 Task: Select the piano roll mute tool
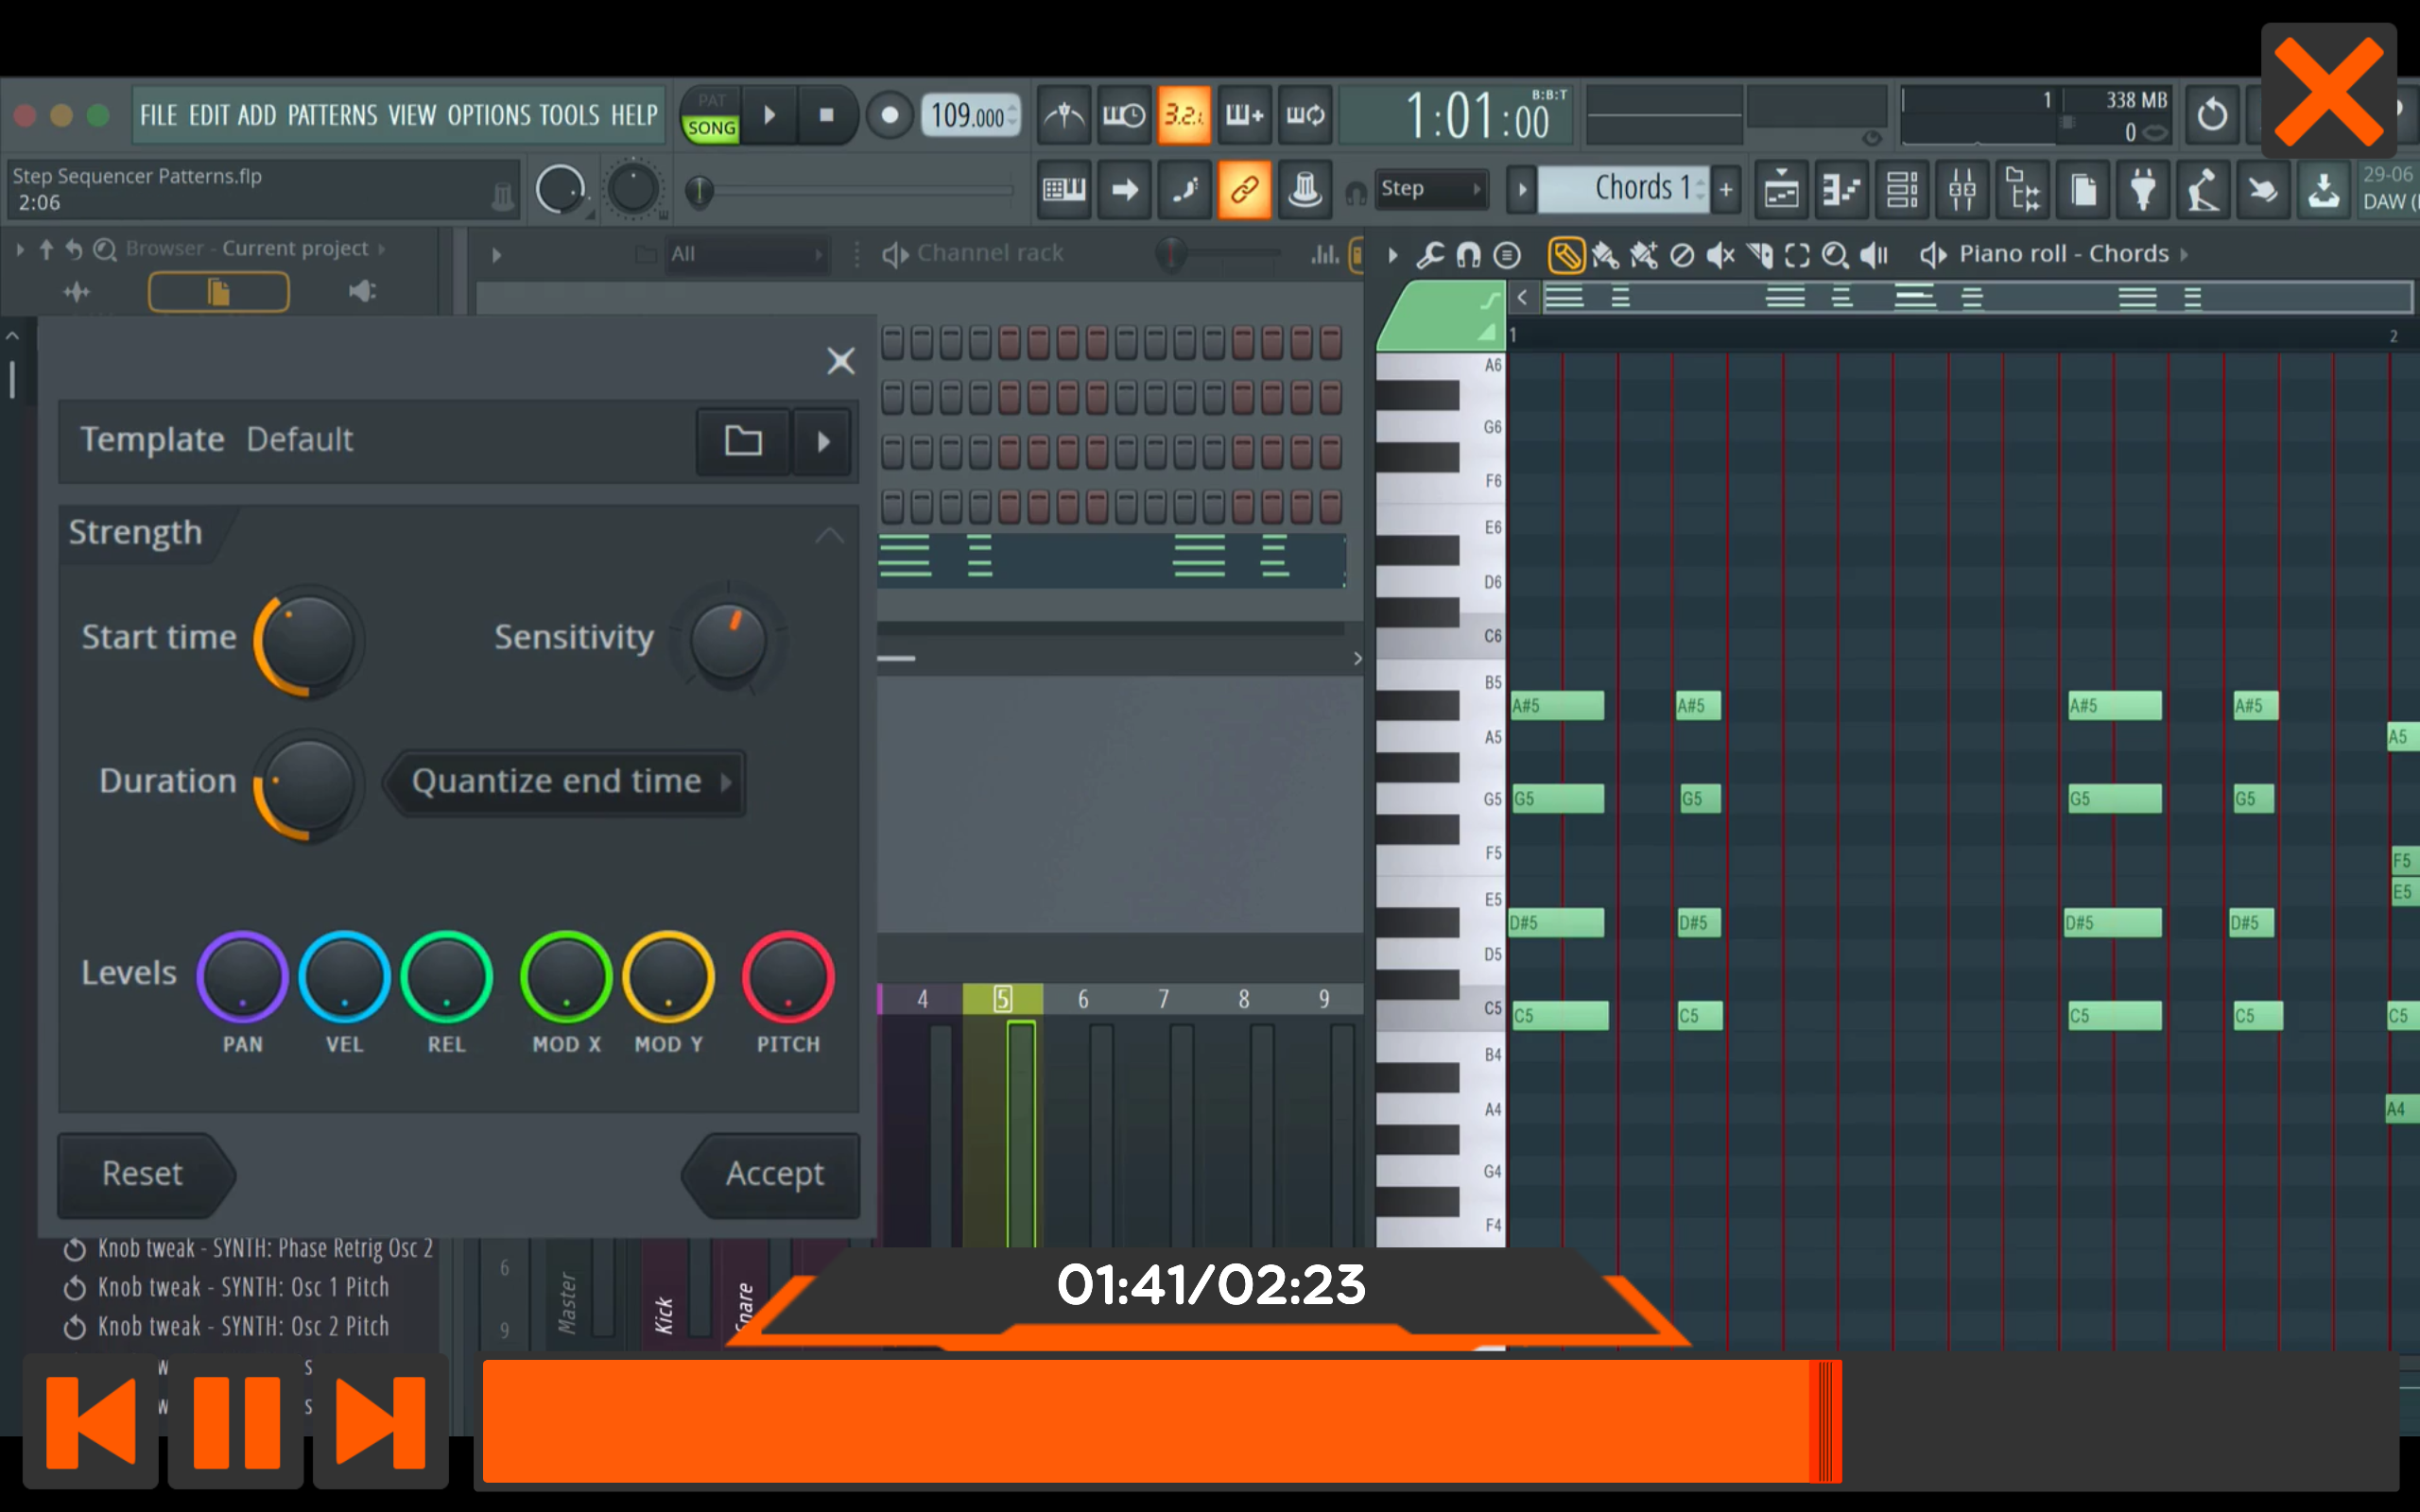[1720, 255]
